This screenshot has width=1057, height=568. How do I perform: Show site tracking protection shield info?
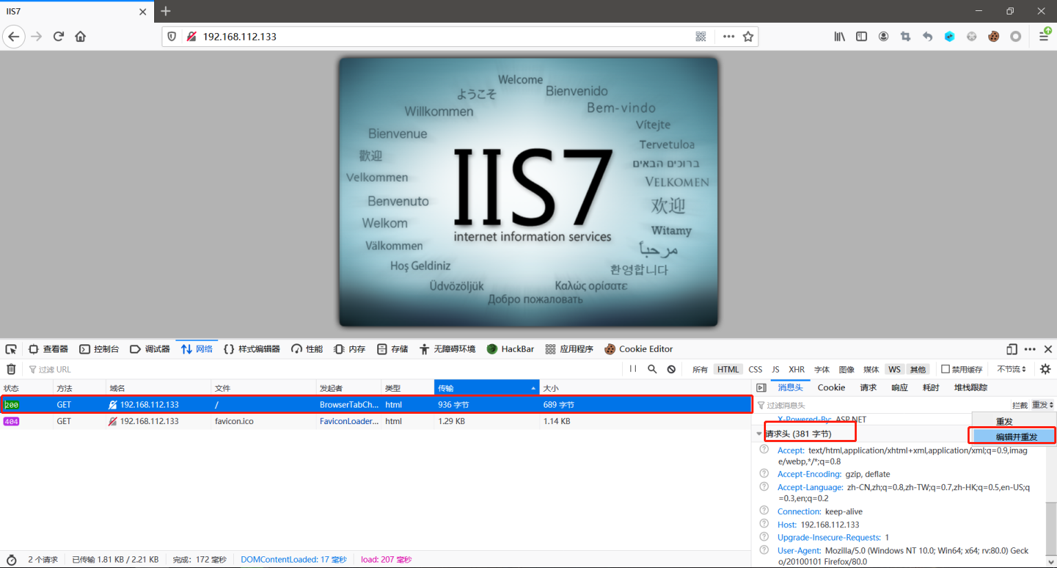coord(172,36)
